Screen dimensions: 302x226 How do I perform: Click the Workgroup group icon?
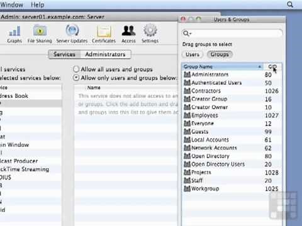coord(187,188)
